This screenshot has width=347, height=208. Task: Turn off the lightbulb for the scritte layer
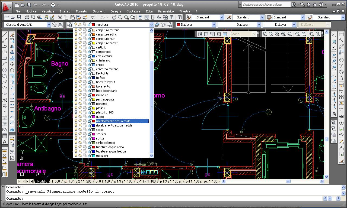point(76,138)
